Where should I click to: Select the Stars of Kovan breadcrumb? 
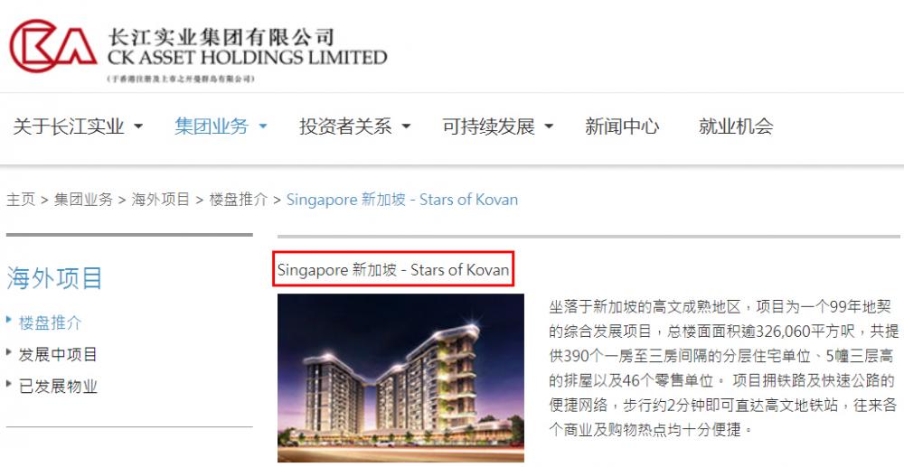pyautogui.click(x=402, y=200)
